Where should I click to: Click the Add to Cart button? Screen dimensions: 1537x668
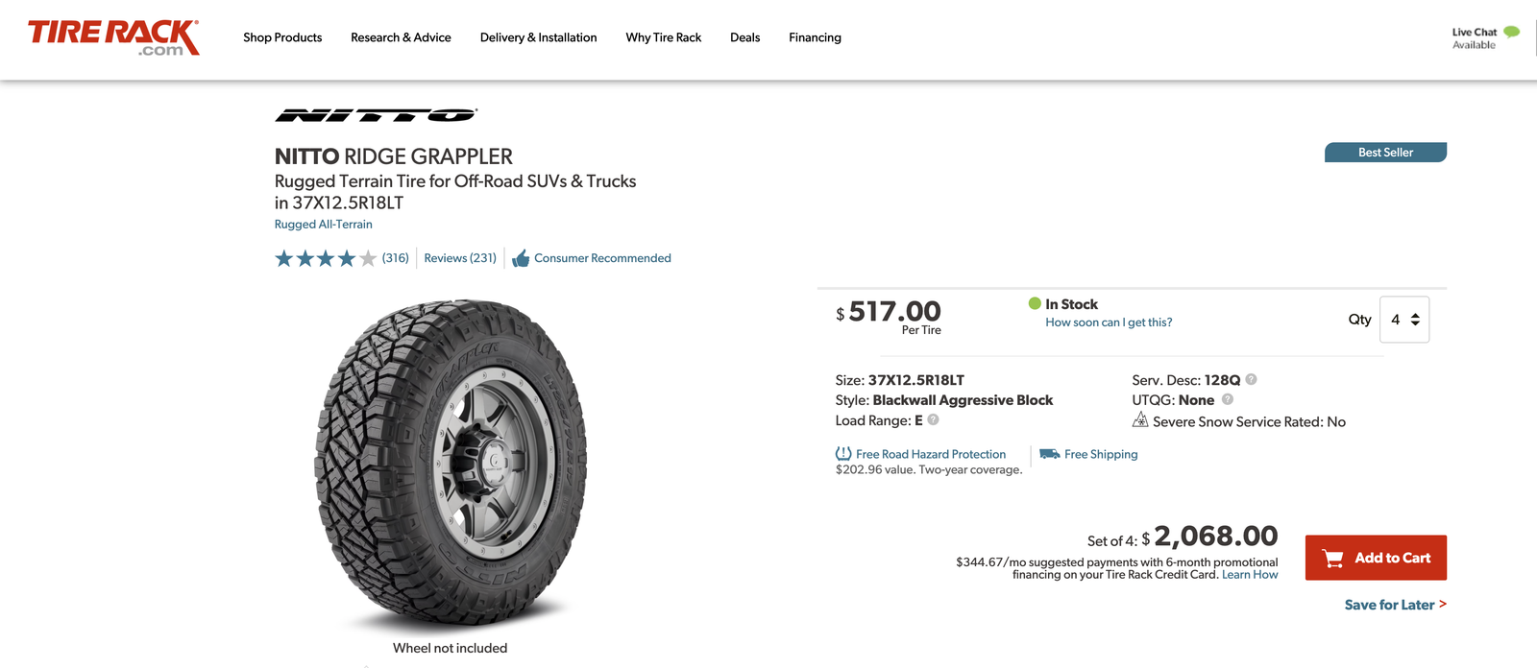tap(1376, 558)
